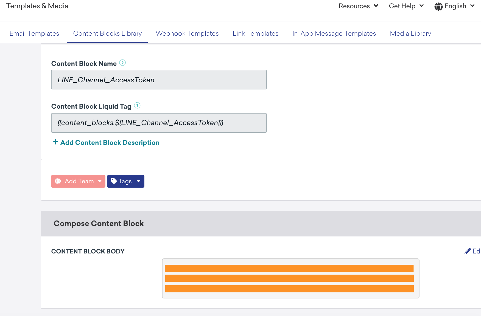Click the globe language icon
Viewport: 481px width, 316px height.
[x=438, y=6]
